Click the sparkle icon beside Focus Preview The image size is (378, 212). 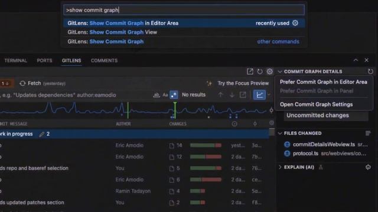click(x=209, y=83)
